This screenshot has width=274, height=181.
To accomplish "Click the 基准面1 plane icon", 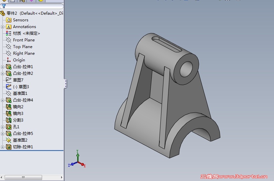I will pos(9,93).
